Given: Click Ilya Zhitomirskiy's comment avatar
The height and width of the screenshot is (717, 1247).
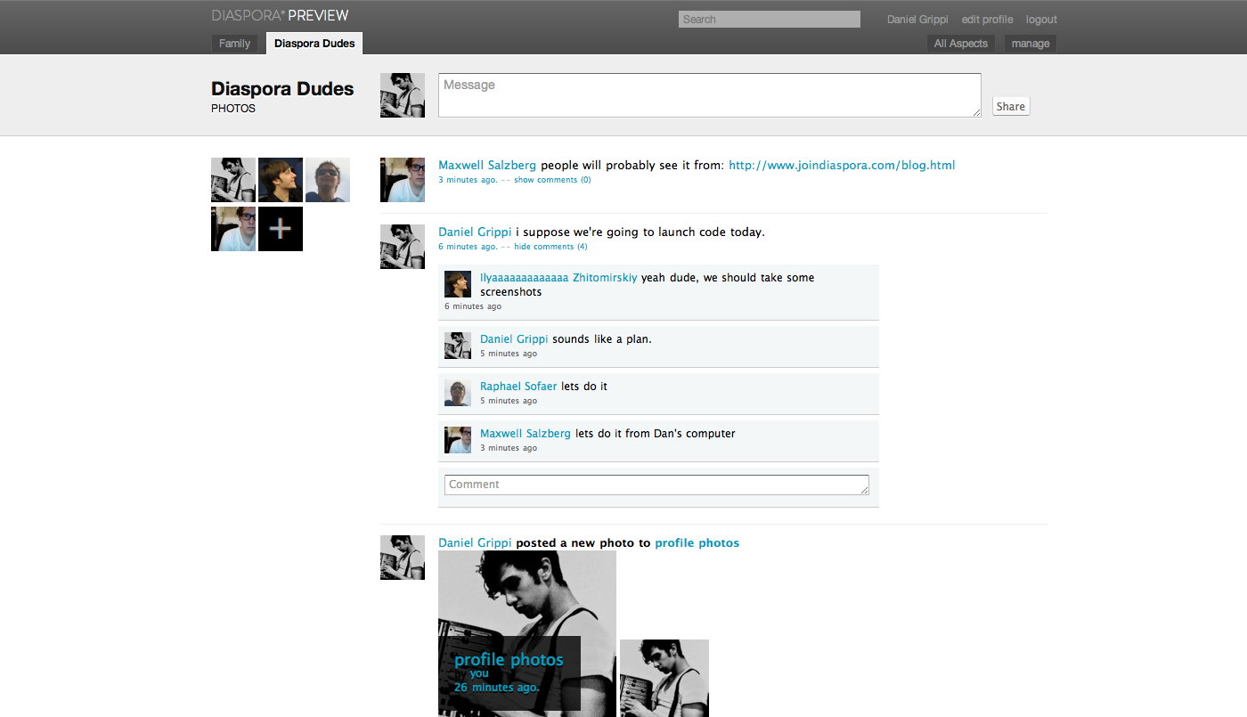Looking at the screenshot, I should click(x=458, y=284).
